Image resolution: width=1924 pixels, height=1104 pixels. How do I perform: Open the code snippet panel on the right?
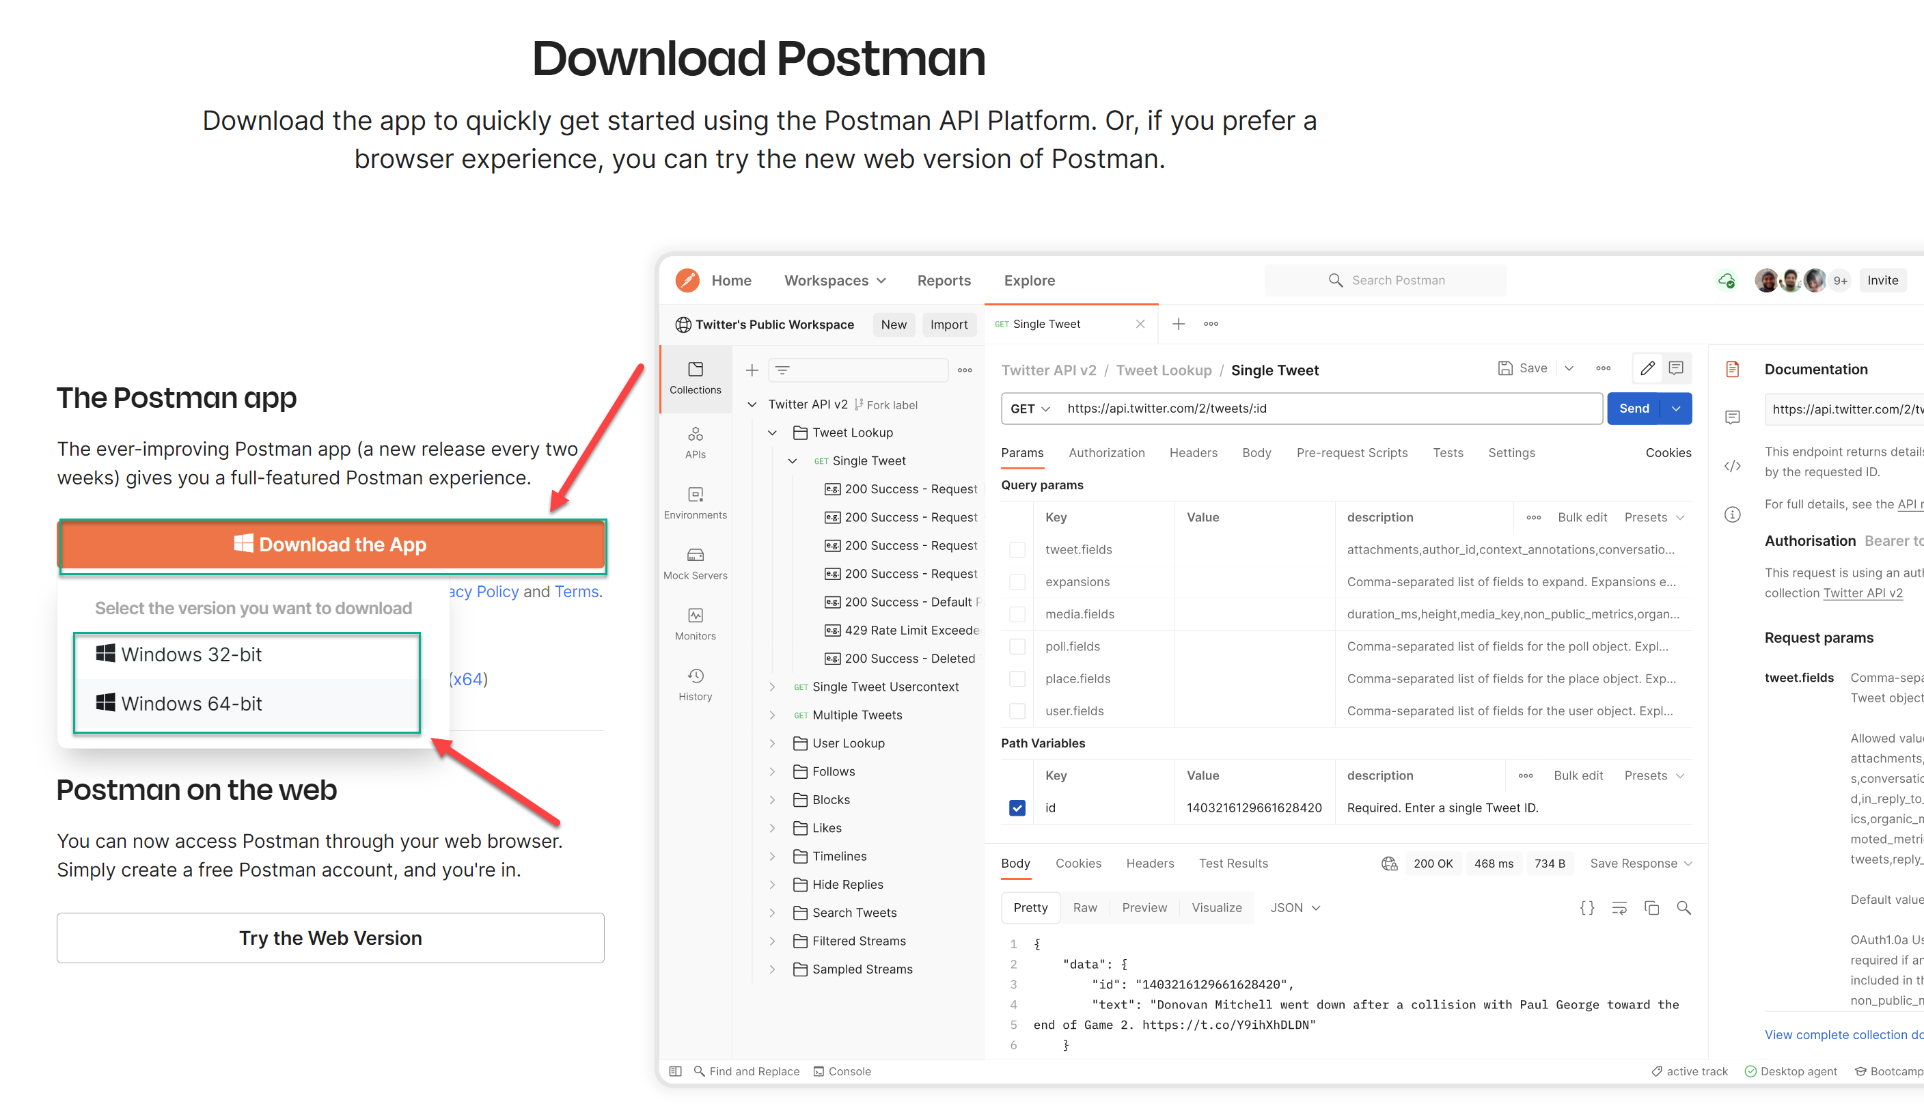point(1732,467)
